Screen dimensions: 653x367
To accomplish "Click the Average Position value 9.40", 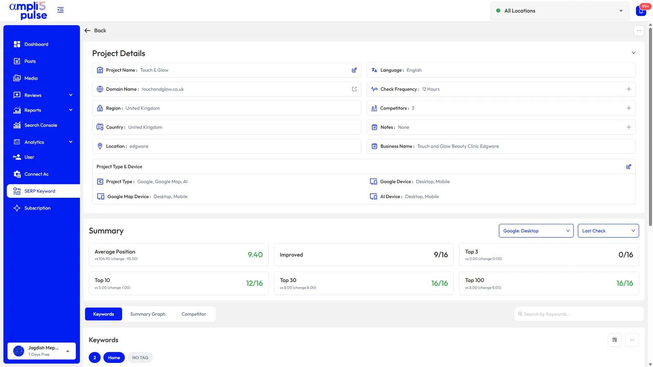I will click(x=255, y=255).
